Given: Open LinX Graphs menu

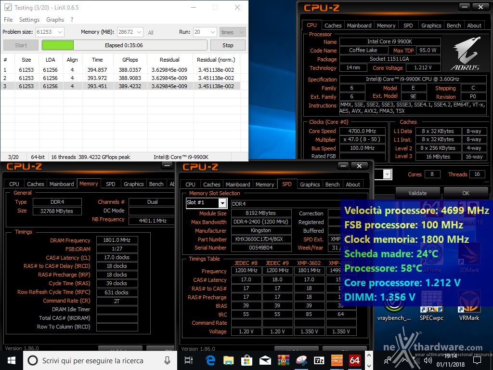Looking at the screenshot, I should [x=55, y=19].
